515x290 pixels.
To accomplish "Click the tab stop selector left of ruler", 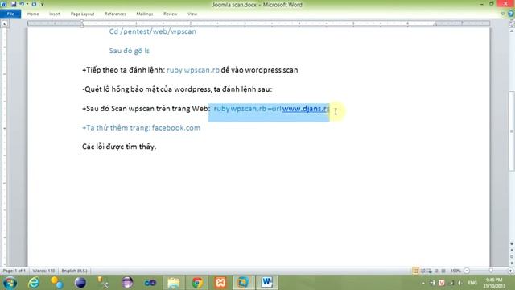I will tap(5, 23).
